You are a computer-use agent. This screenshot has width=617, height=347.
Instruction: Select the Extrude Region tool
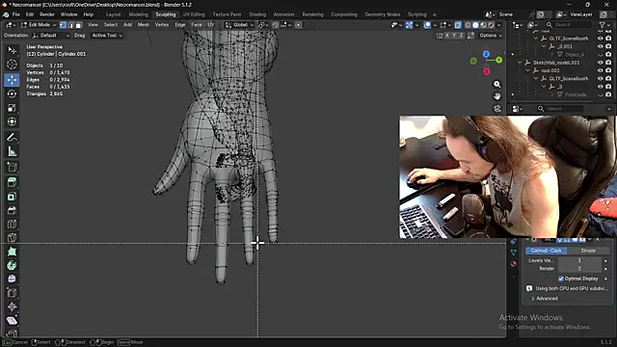pos(12,182)
